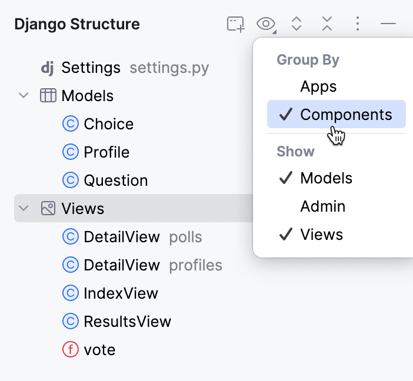The width and height of the screenshot is (413, 381).
Task: Group the structure by Apps
Action: pos(318,86)
